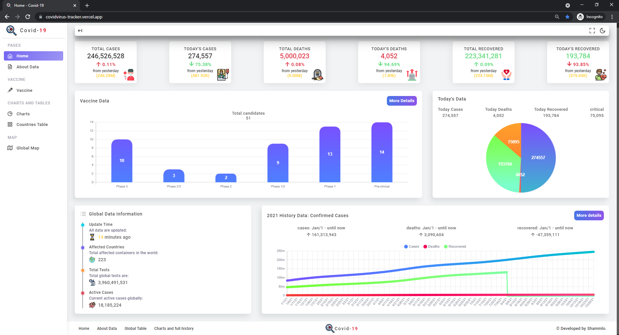The height and width of the screenshot is (335, 619).
Task: Open the Home page in the sidebar
Action: 34,56
